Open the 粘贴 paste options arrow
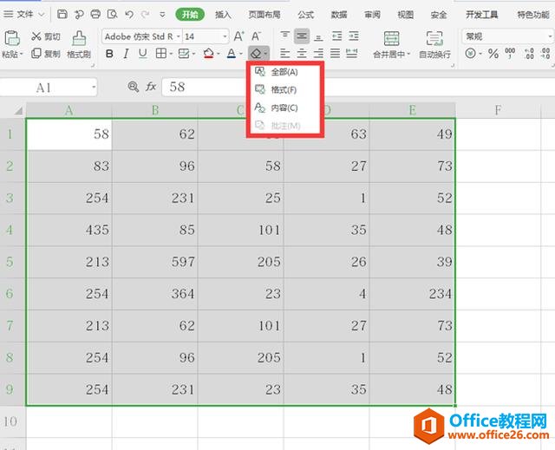The width and height of the screenshot is (555, 450). [x=21, y=54]
